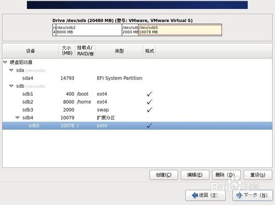Click the 重设(s) button
The width and height of the screenshot is (275, 205).
pyautogui.click(x=258, y=175)
